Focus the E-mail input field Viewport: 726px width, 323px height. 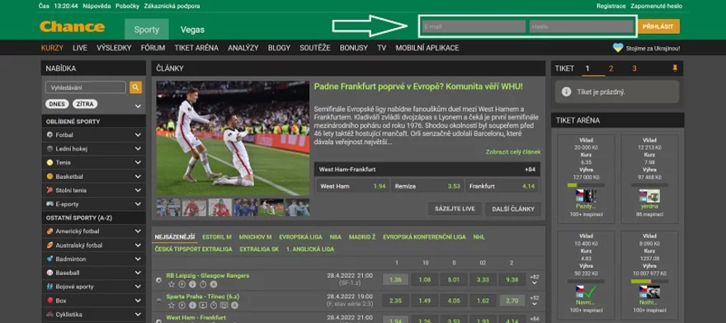click(474, 26)
